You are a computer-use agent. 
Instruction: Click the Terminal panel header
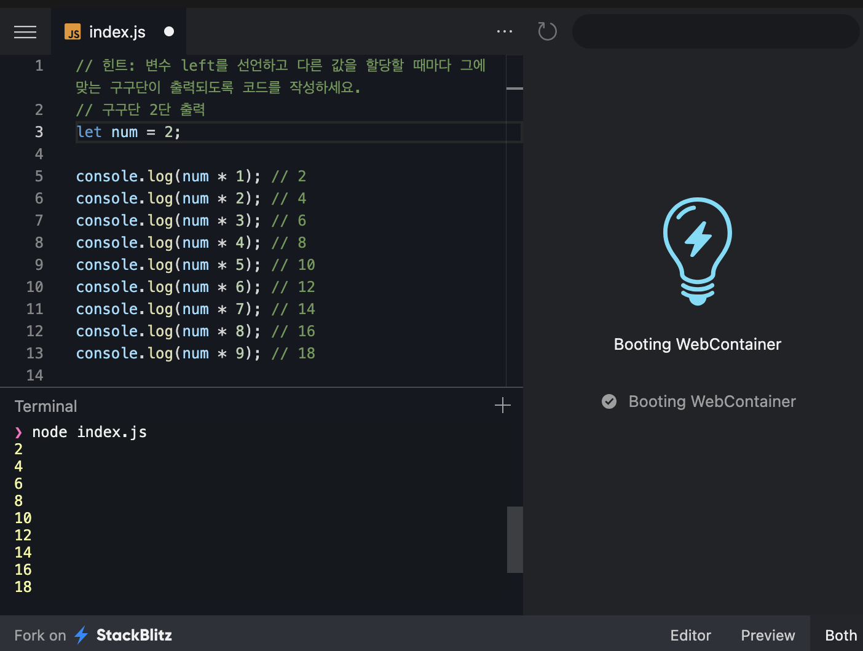pos(46,406)
